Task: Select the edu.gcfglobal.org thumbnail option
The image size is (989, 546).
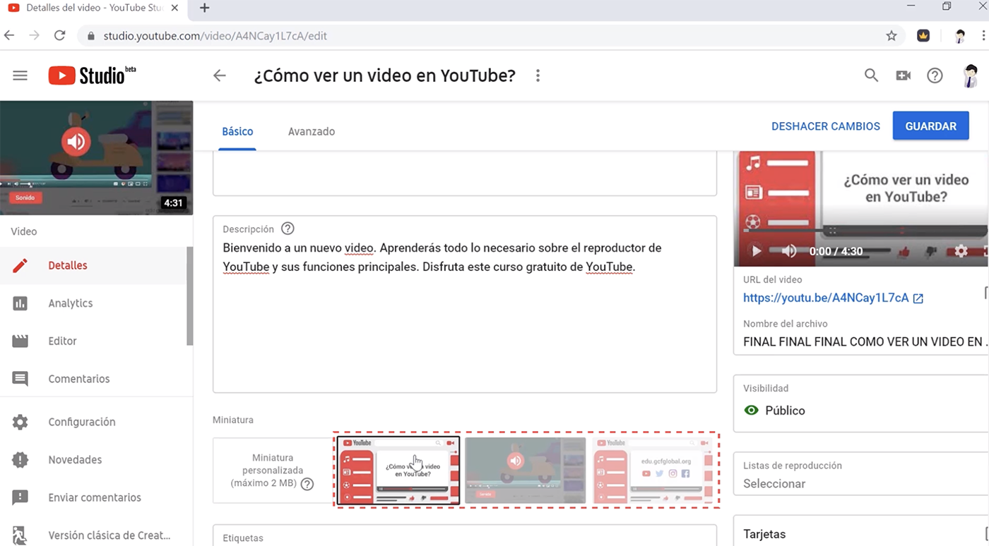Action: pyautogui.click(x=652, y=471)
